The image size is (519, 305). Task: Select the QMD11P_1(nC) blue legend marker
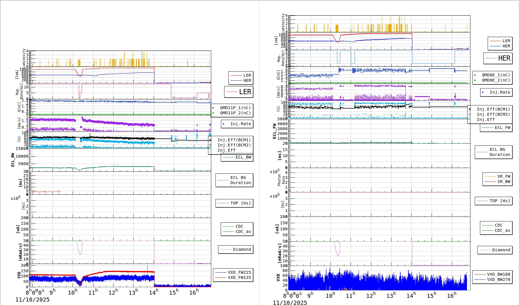point(213,108)
